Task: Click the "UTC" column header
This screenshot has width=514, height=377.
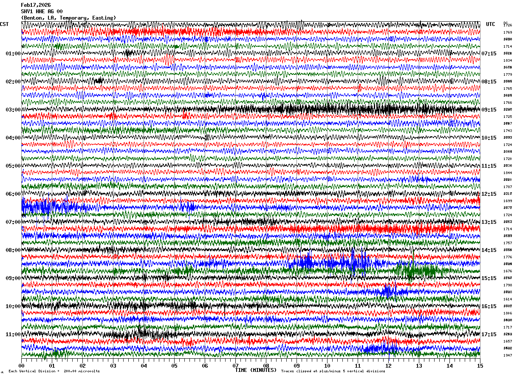Action: pyautogui.click(x=491, y=24)
